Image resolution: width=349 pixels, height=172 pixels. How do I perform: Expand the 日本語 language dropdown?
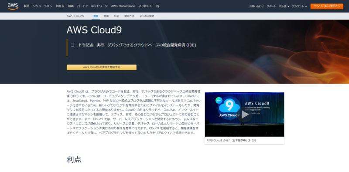point(284,7)
